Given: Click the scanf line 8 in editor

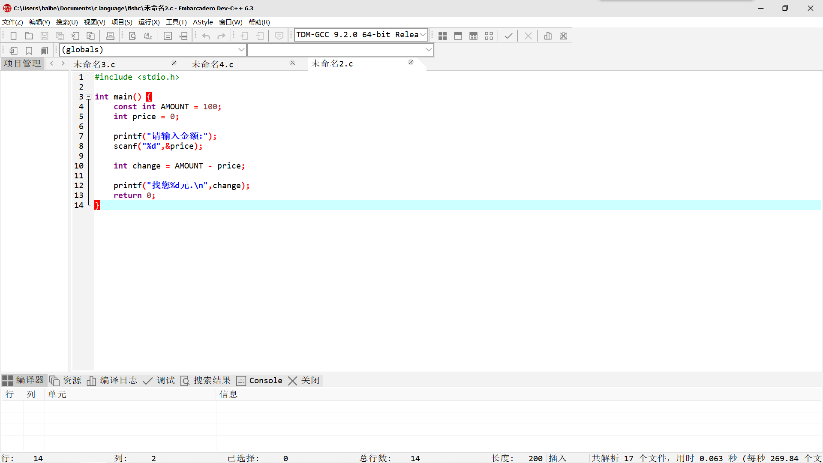Looking at the screenshot, I should (158, 146).
